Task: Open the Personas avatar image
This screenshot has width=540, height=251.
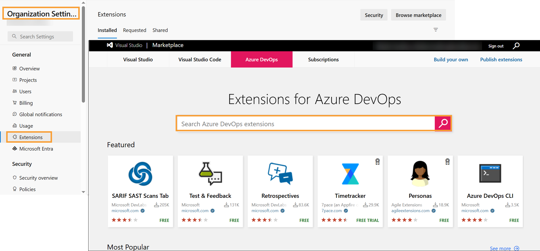Action: click(420, 174)
